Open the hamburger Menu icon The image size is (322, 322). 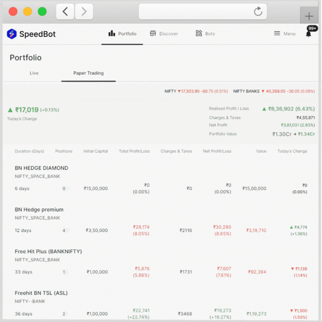pos(277,33)
